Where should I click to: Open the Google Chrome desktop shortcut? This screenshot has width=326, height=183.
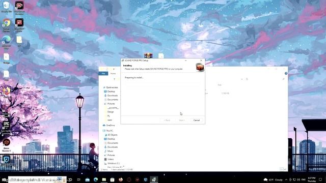coord(7,25)
